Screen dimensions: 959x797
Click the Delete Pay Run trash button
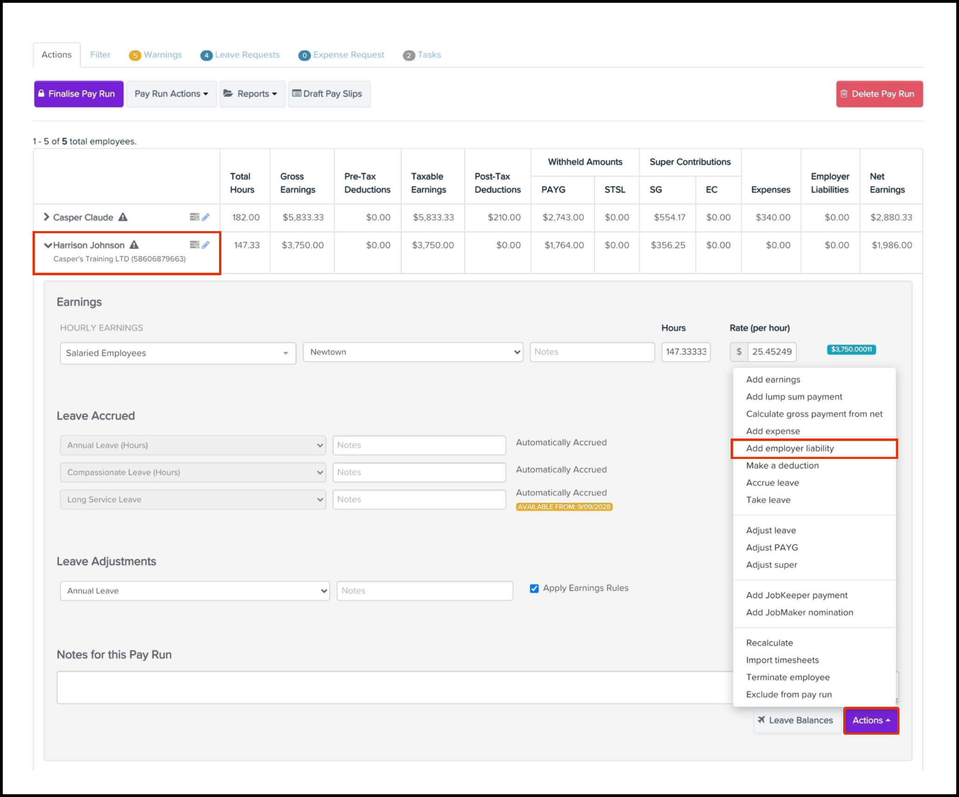click(879, 94)
